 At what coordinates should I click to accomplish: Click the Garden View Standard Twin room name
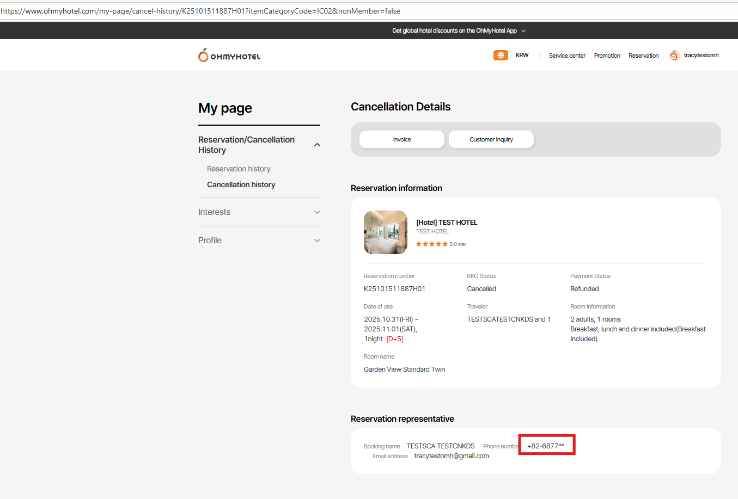404,369
